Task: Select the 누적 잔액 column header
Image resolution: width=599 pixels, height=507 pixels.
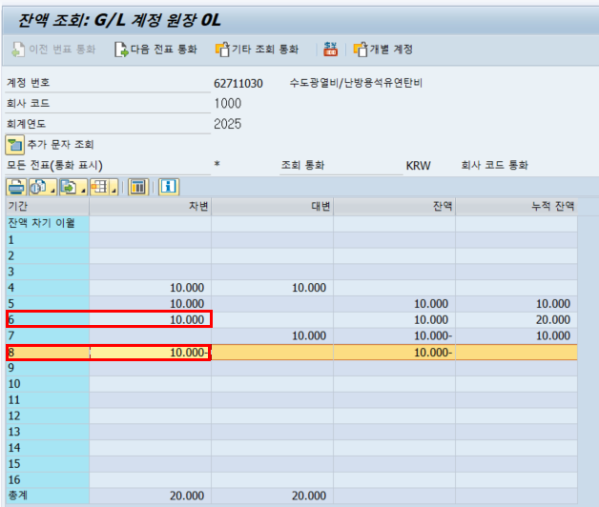Action: tap(516, 207)
